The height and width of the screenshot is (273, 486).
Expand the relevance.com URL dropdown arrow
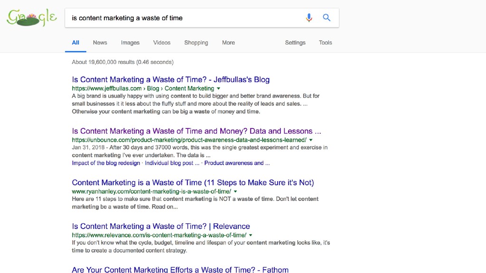pyautogui.click(x=251, y=235)
